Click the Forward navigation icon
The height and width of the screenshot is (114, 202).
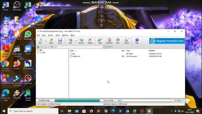tap(45, 47)
